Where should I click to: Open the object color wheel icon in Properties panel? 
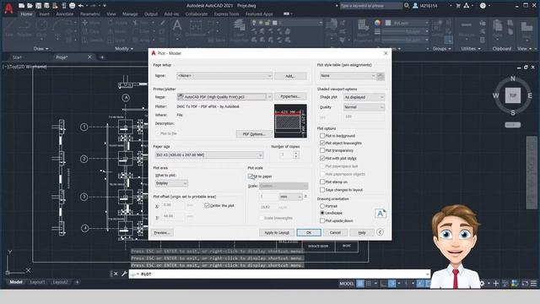(378, 23)
